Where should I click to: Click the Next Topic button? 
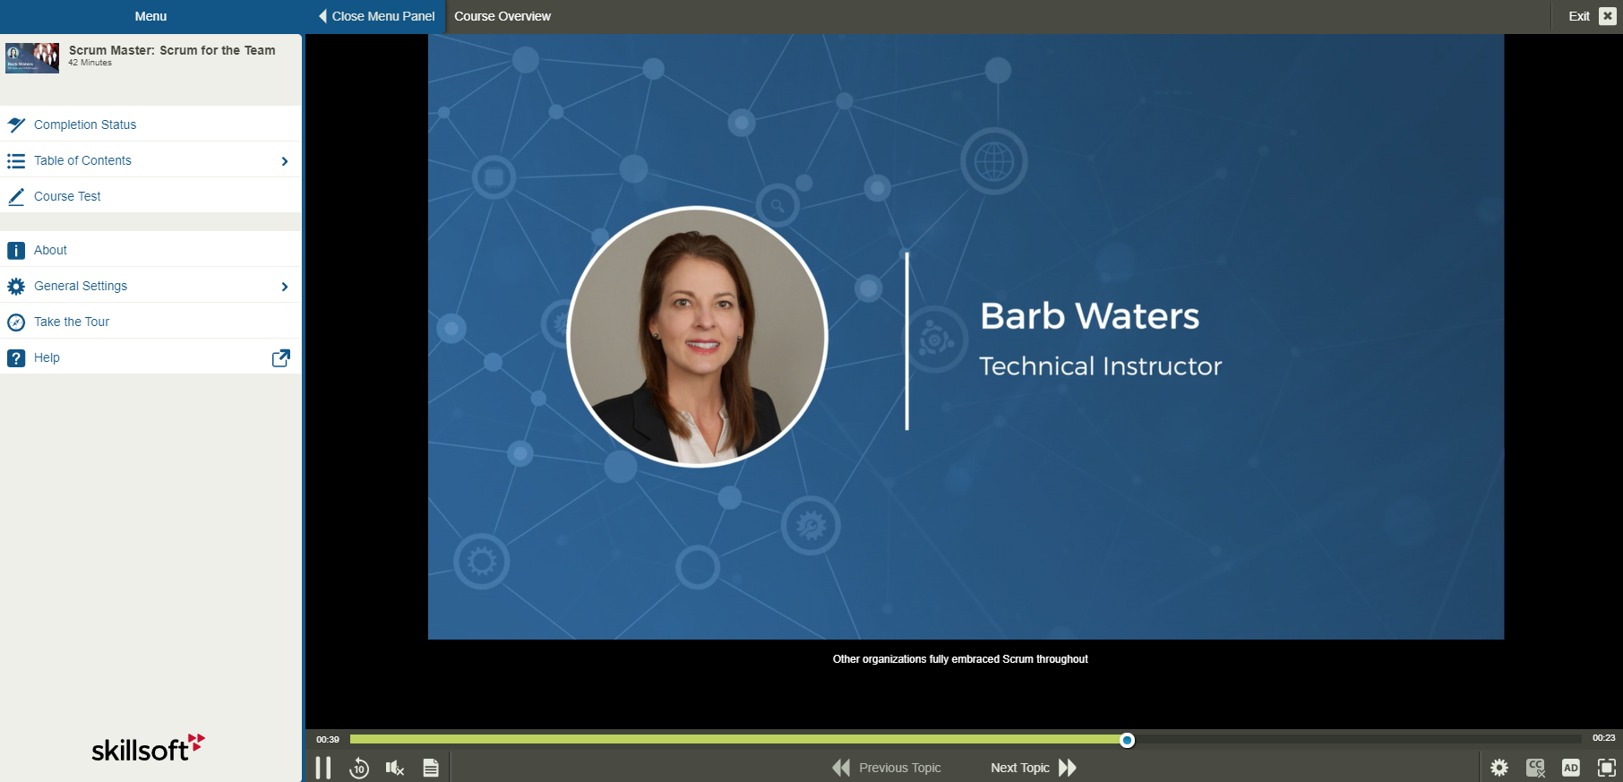1033,768
